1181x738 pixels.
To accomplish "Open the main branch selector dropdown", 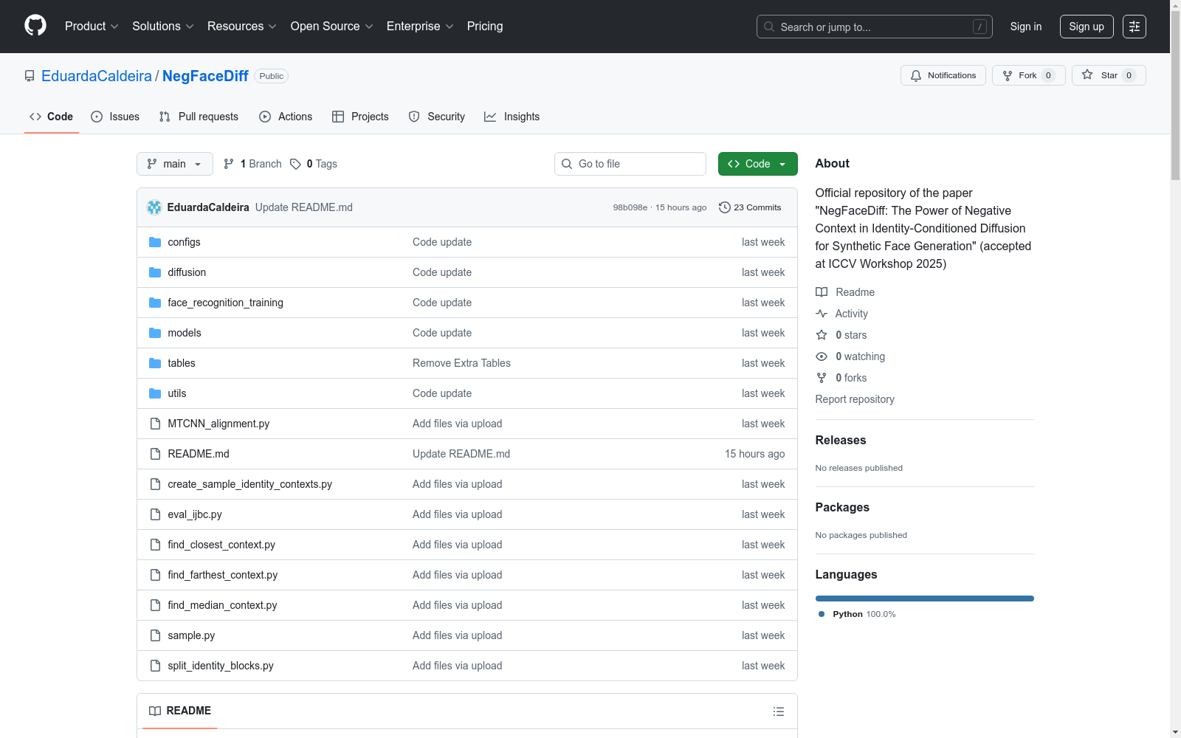I will coord(175,164).
